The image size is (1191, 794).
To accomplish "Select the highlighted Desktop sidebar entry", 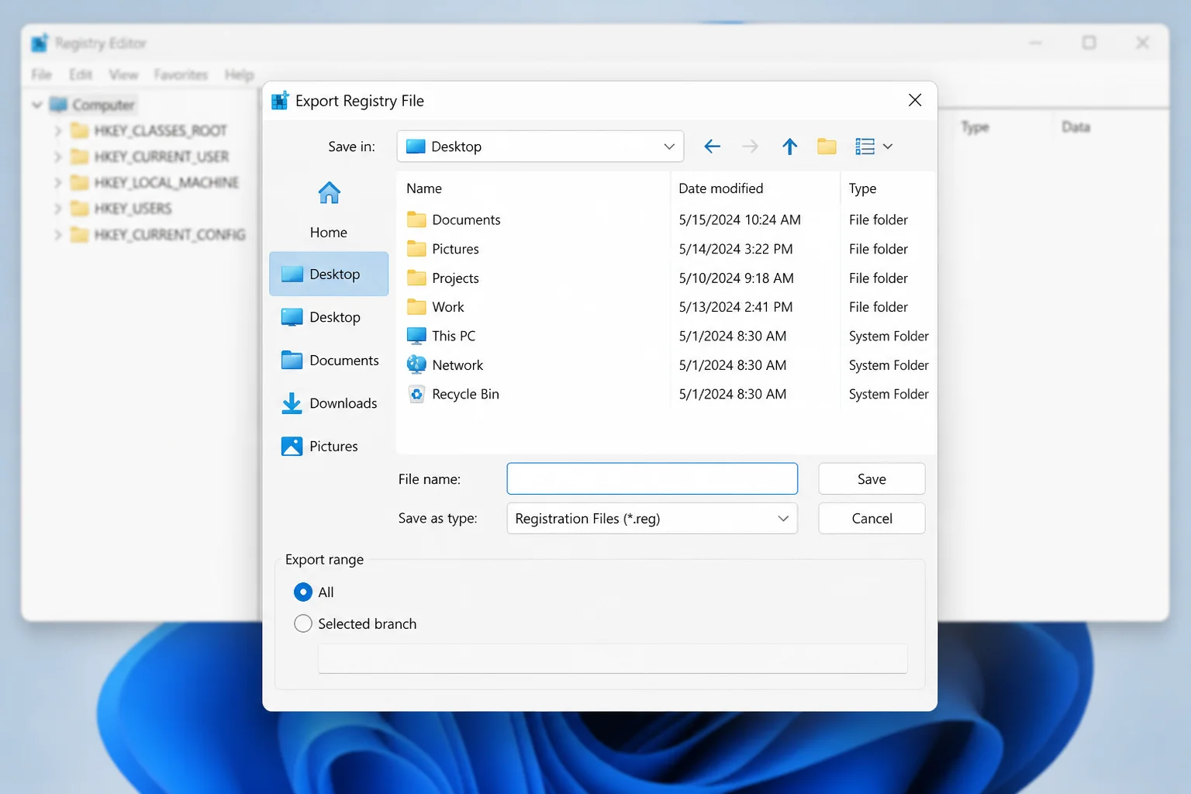I will click(329, 274).
